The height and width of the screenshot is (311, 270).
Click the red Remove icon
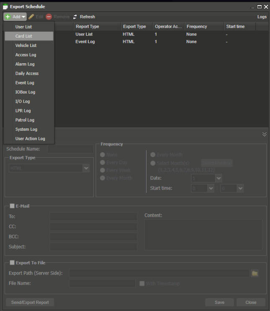(x=49, y=17)
